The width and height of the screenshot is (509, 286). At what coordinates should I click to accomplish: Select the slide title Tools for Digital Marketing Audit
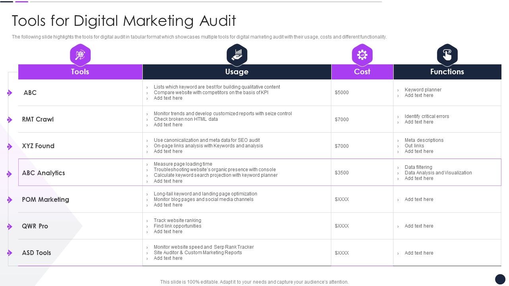click(124, 21)
